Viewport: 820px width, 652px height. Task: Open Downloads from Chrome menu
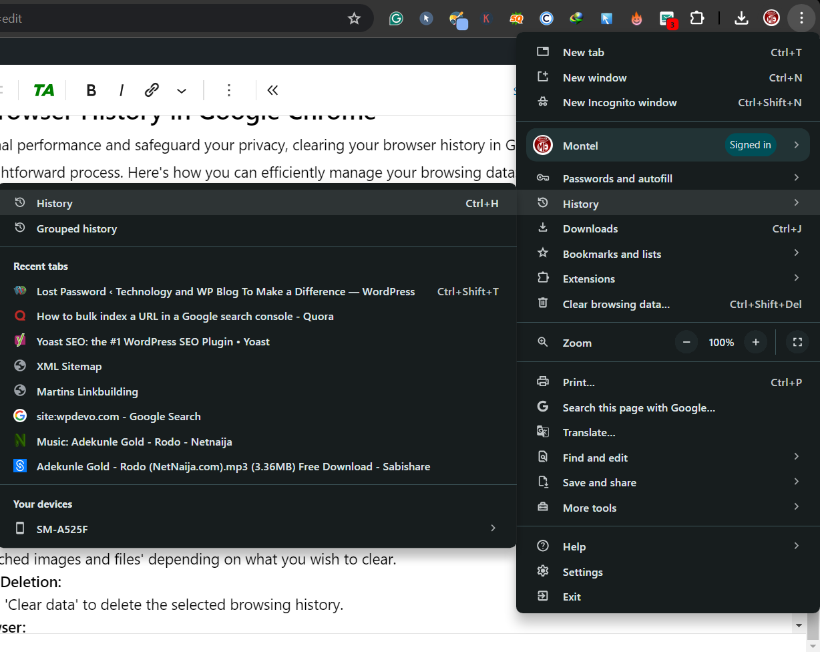[668, 228]
